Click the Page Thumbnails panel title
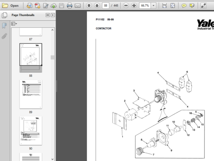 tap(23, 15)
